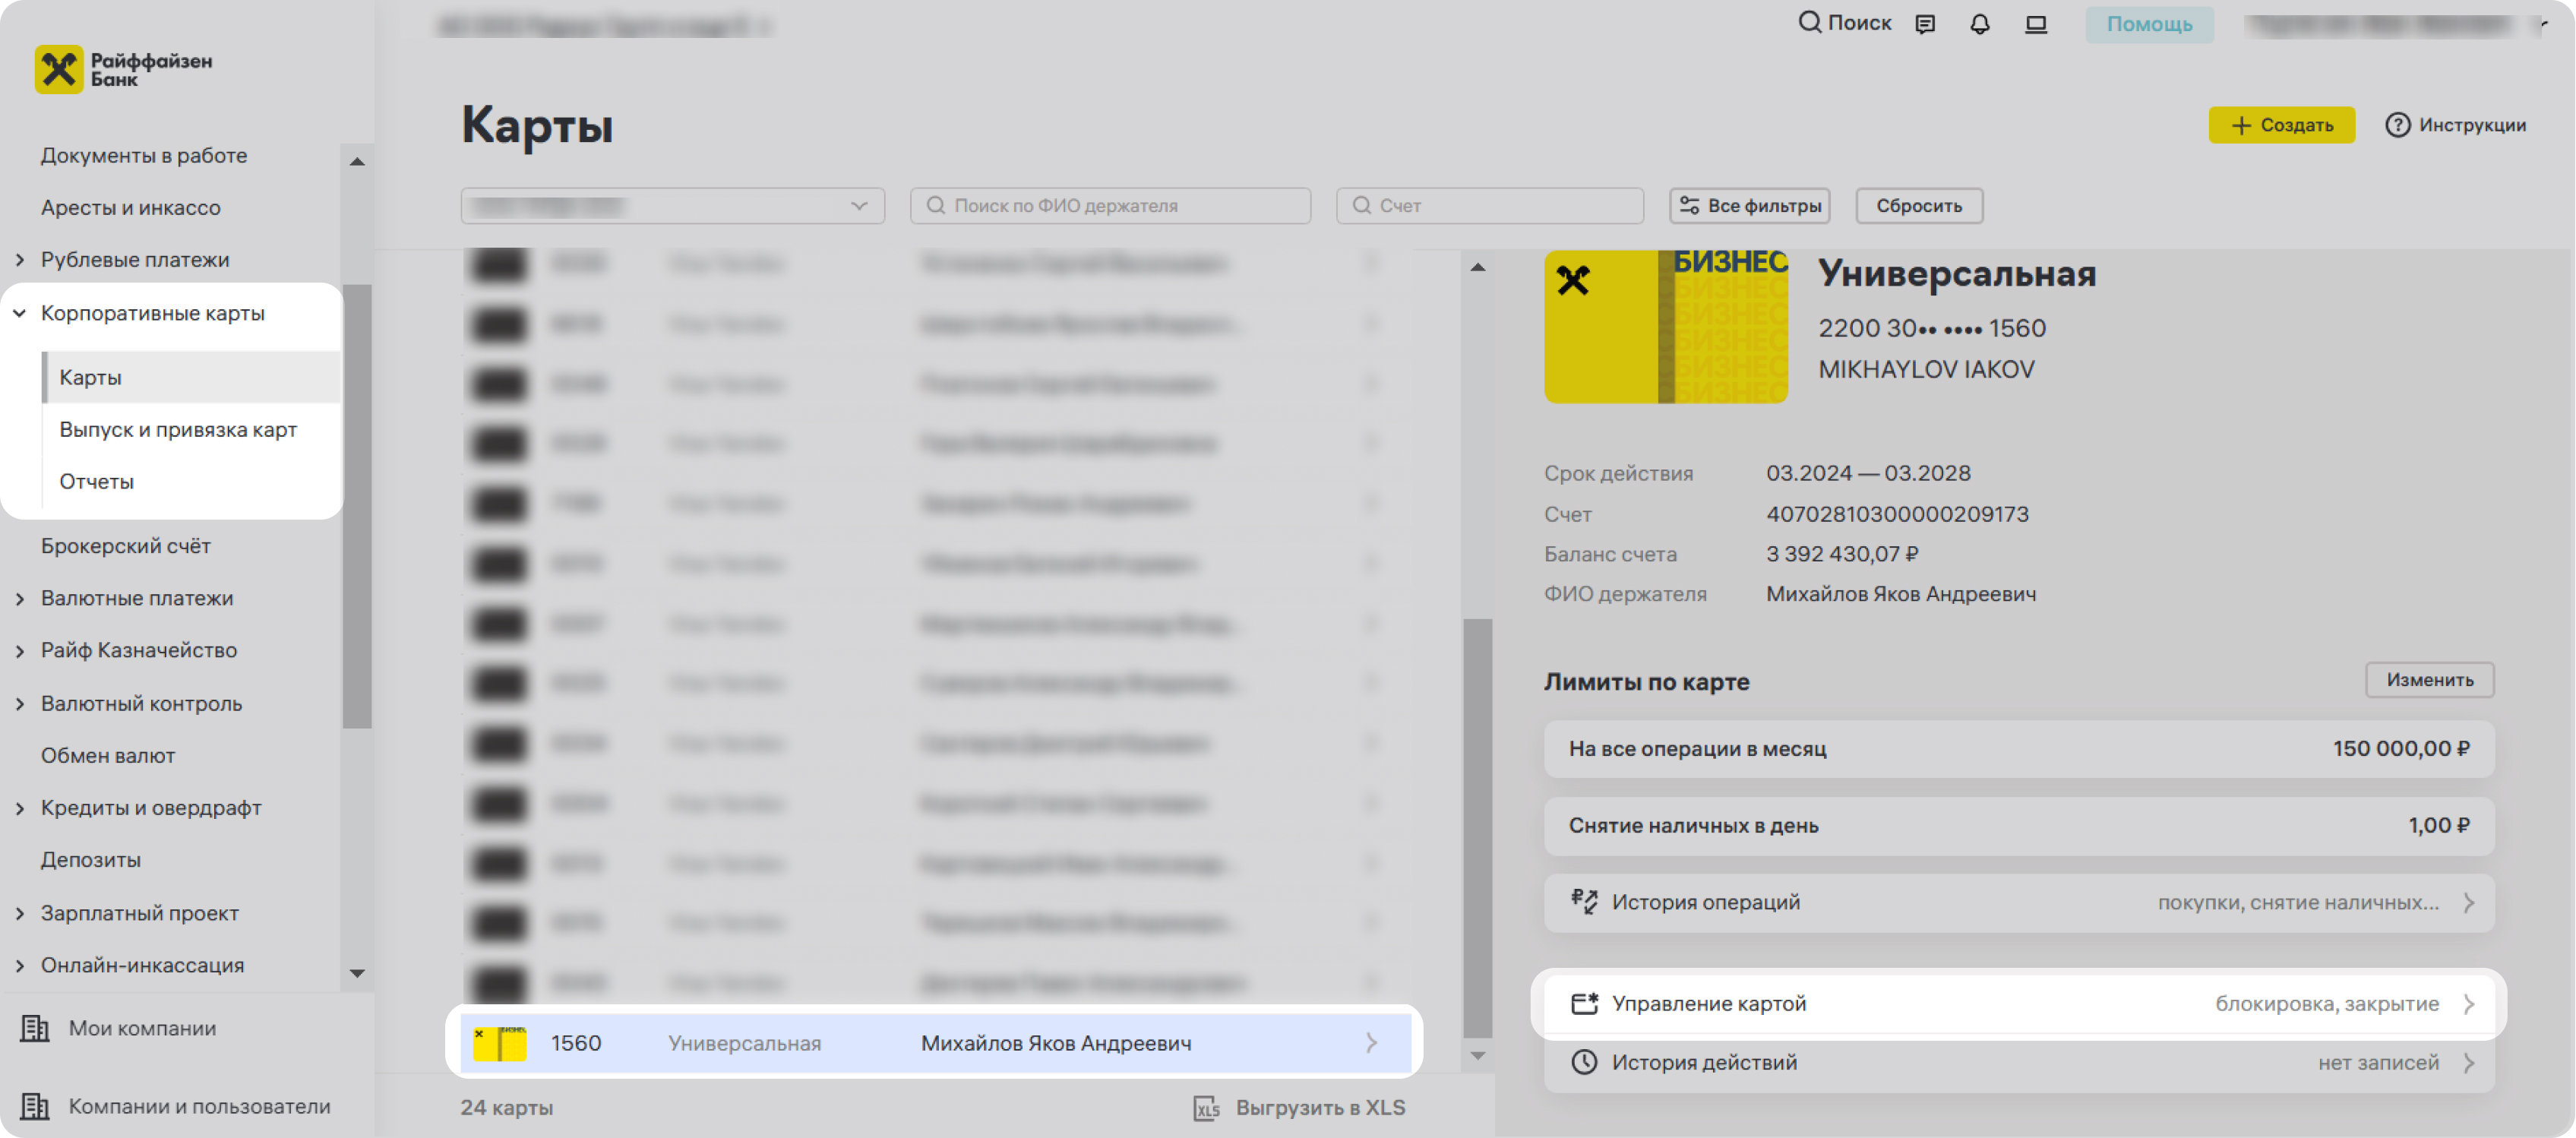
Task: Open the monthly operations limit row
Action: (x=2018, y=749)
